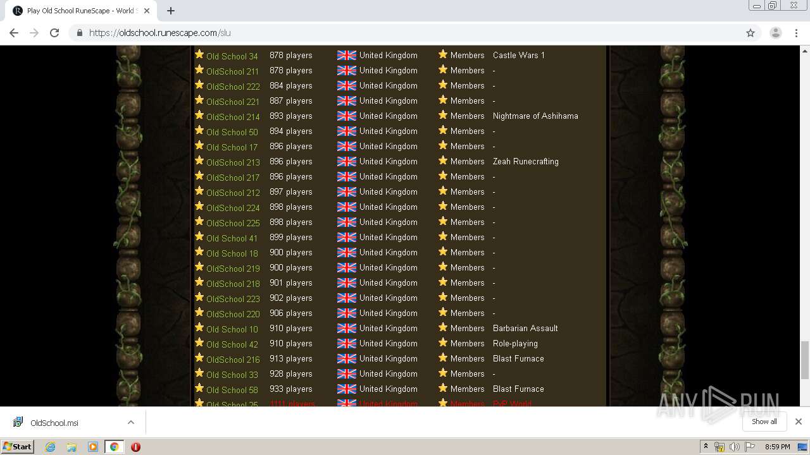Click the star icon beside Old School 34

(199, 54)
